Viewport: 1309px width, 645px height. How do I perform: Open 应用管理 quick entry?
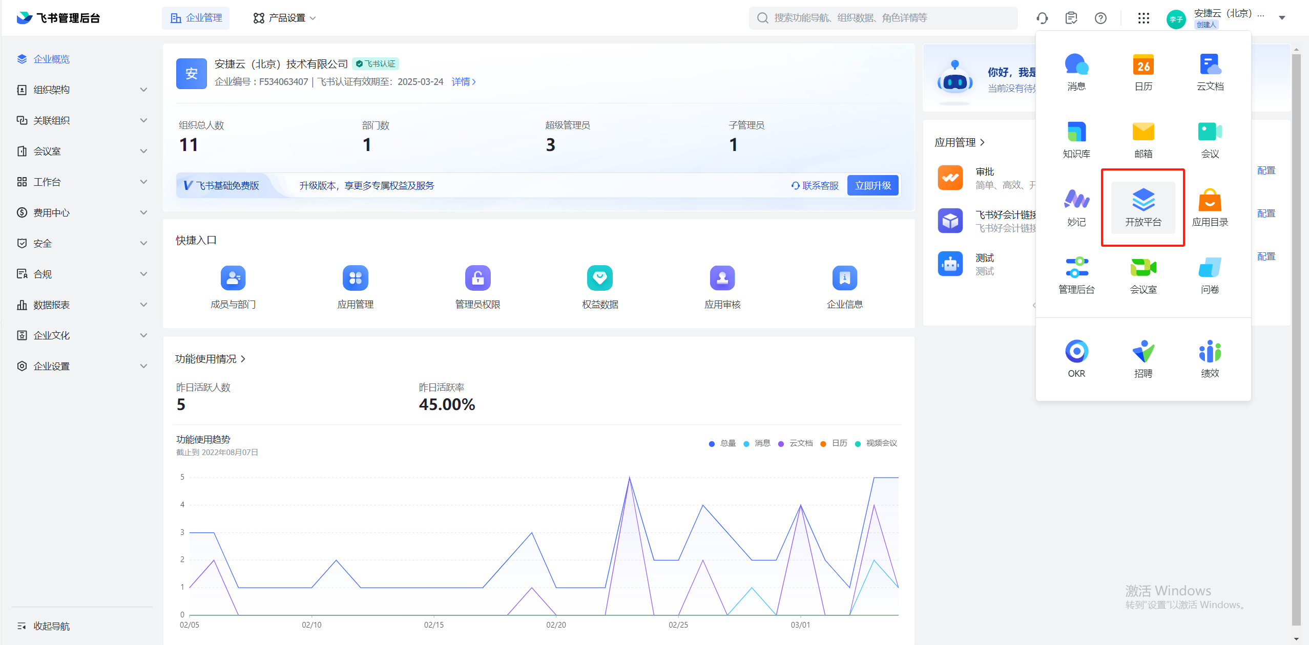356,288
